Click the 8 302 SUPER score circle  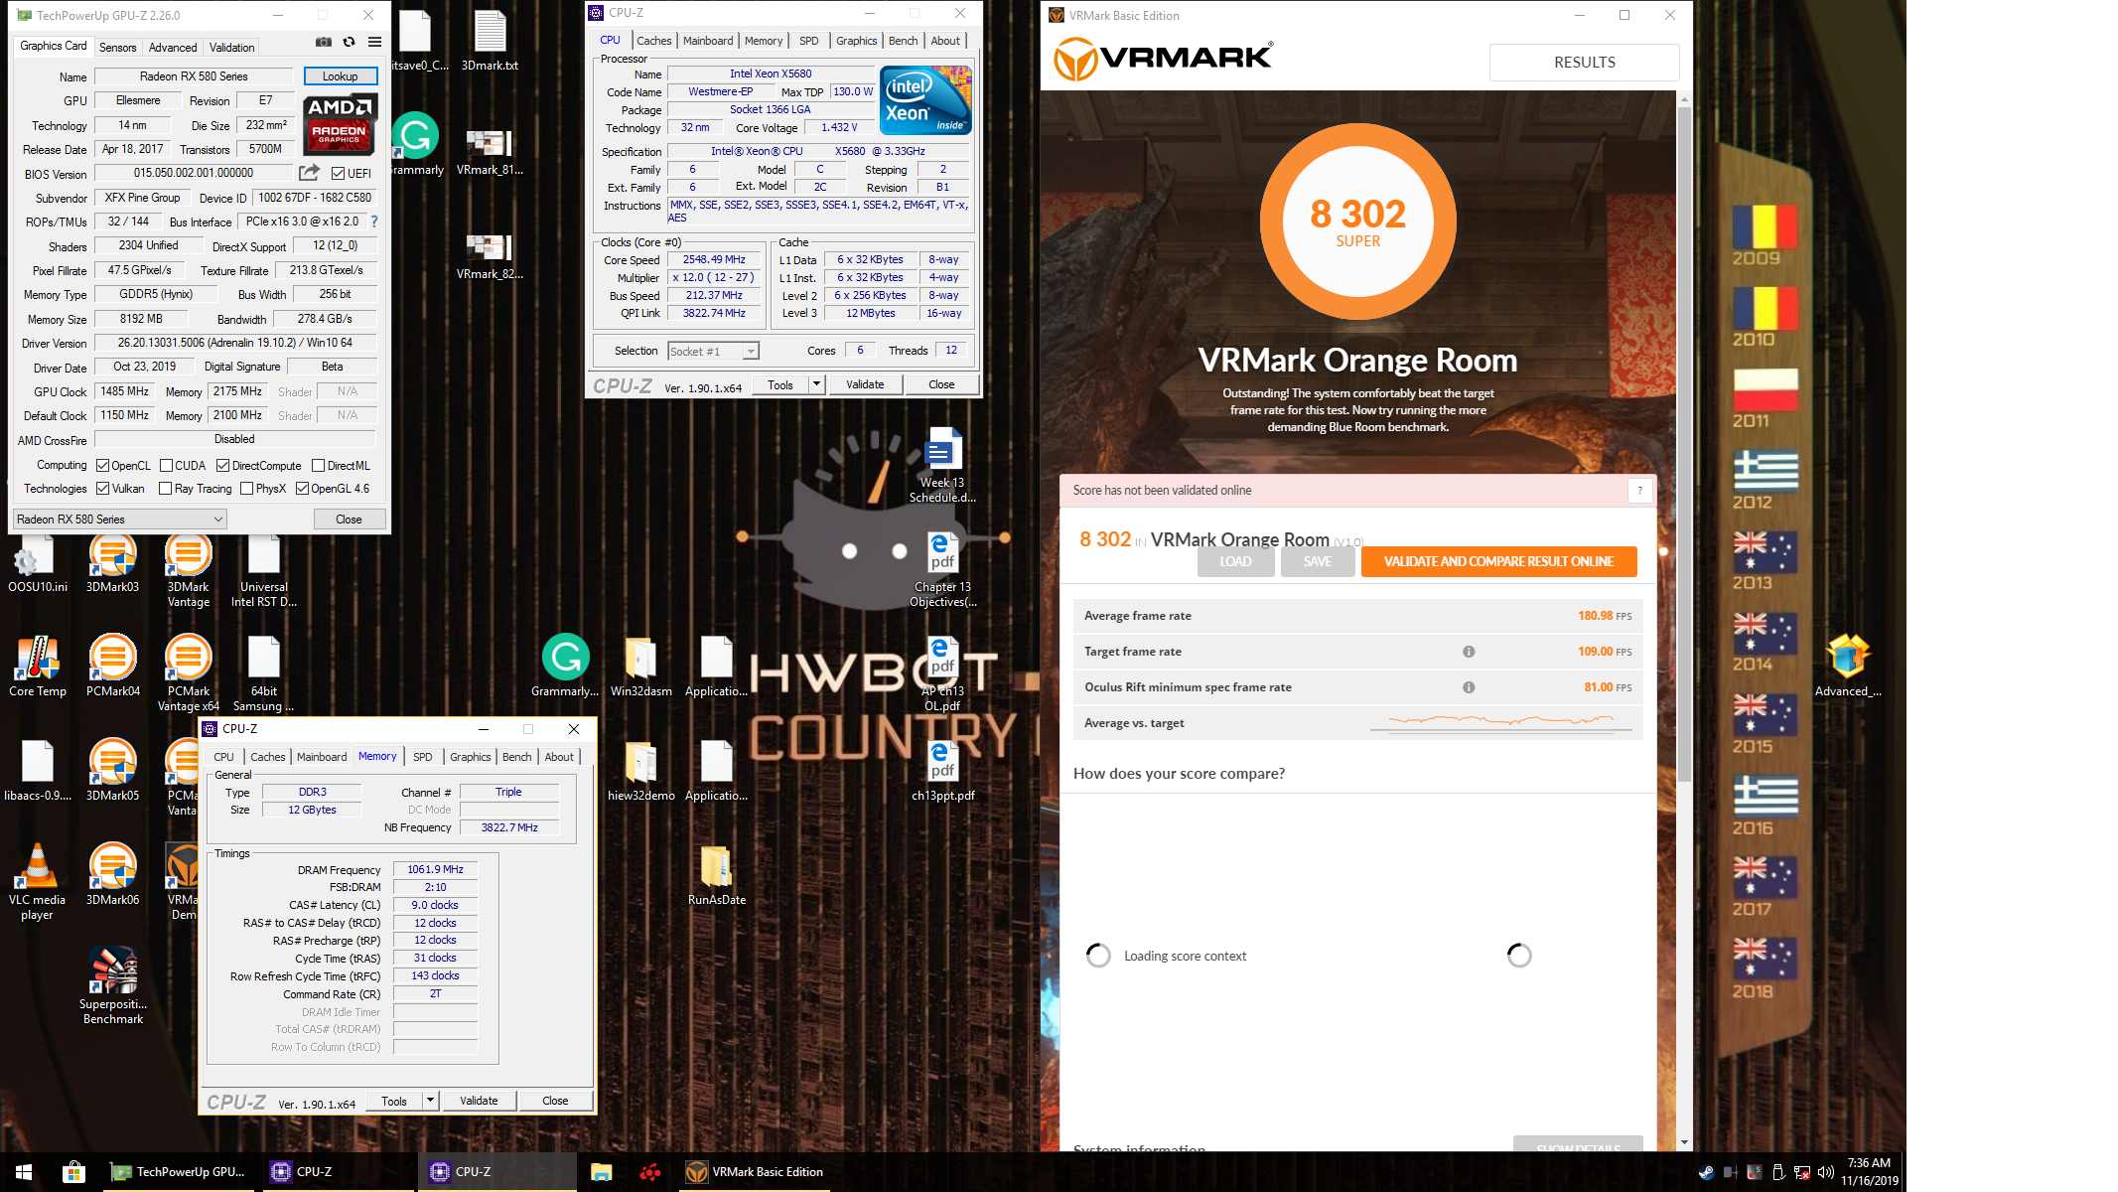(1357, 221)
